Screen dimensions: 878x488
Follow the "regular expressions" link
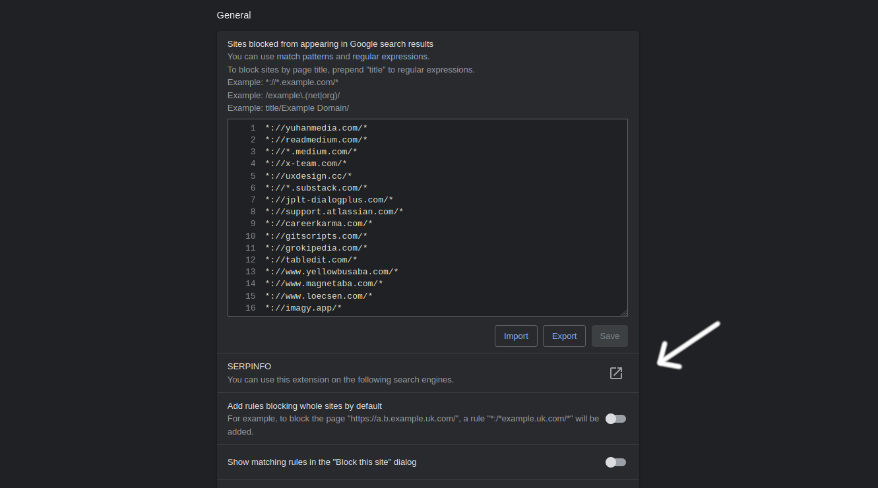[390, 57]
